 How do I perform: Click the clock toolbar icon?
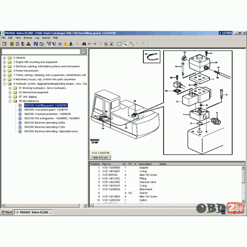pos(76,44)
